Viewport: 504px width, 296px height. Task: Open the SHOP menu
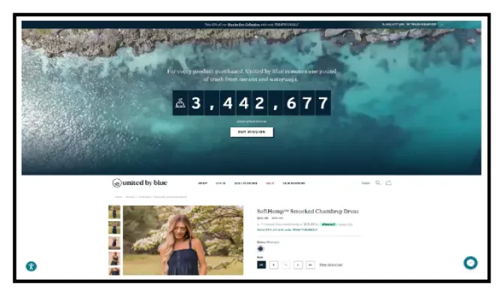(x=202, y=183)
